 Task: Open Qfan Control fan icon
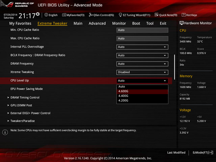[91, 15]
